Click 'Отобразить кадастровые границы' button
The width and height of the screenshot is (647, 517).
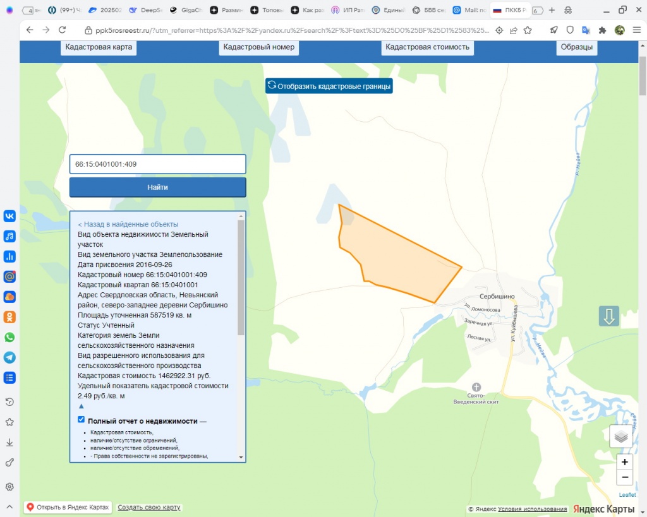pos(329,86)
